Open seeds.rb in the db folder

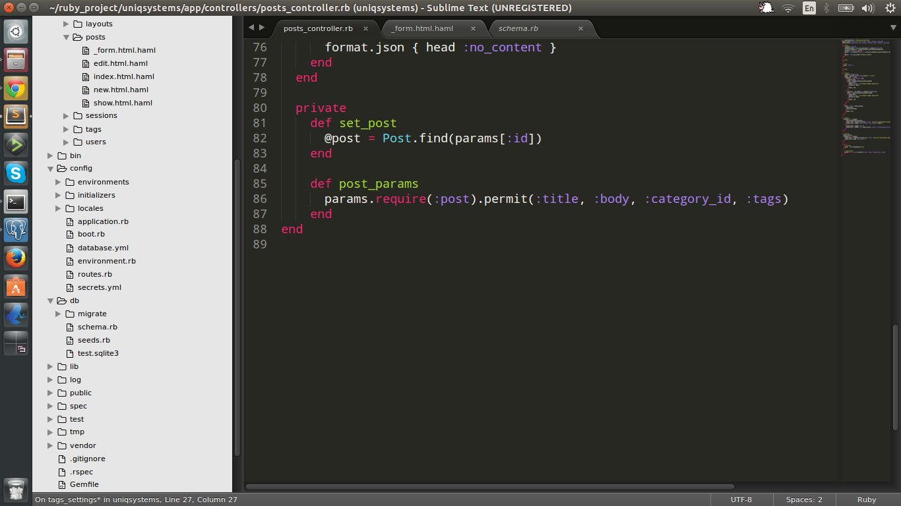coord(94,340)
